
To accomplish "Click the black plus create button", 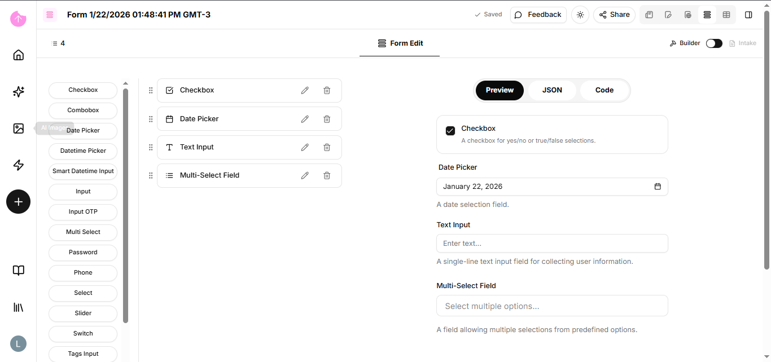I will (19, 201).
